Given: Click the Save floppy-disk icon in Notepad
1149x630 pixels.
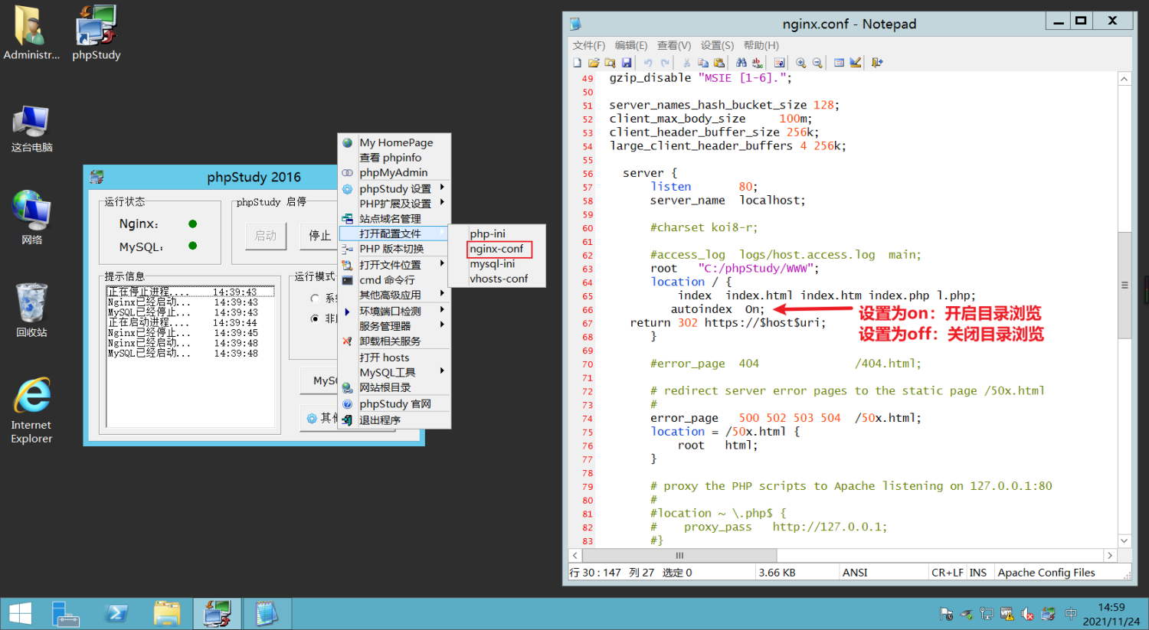Looking at the screenshot, I should [627, 63].
